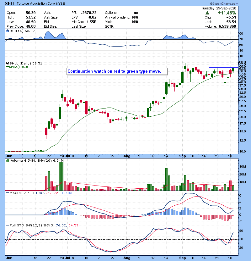The image size is (251, 261).
Task: Click the +11.48% percent change value
Action: click(x=227, y=13)
